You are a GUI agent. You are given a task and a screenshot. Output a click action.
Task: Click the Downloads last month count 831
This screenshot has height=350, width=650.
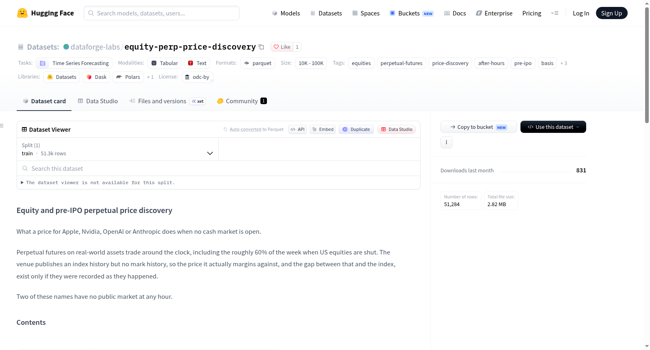click(581, 170)
